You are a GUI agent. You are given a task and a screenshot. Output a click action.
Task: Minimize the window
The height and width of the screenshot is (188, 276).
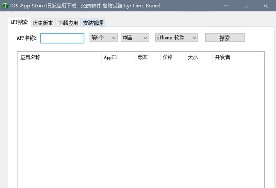(x=226, y=6)
